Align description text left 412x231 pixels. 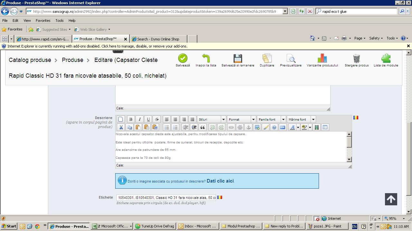point(166,119)
